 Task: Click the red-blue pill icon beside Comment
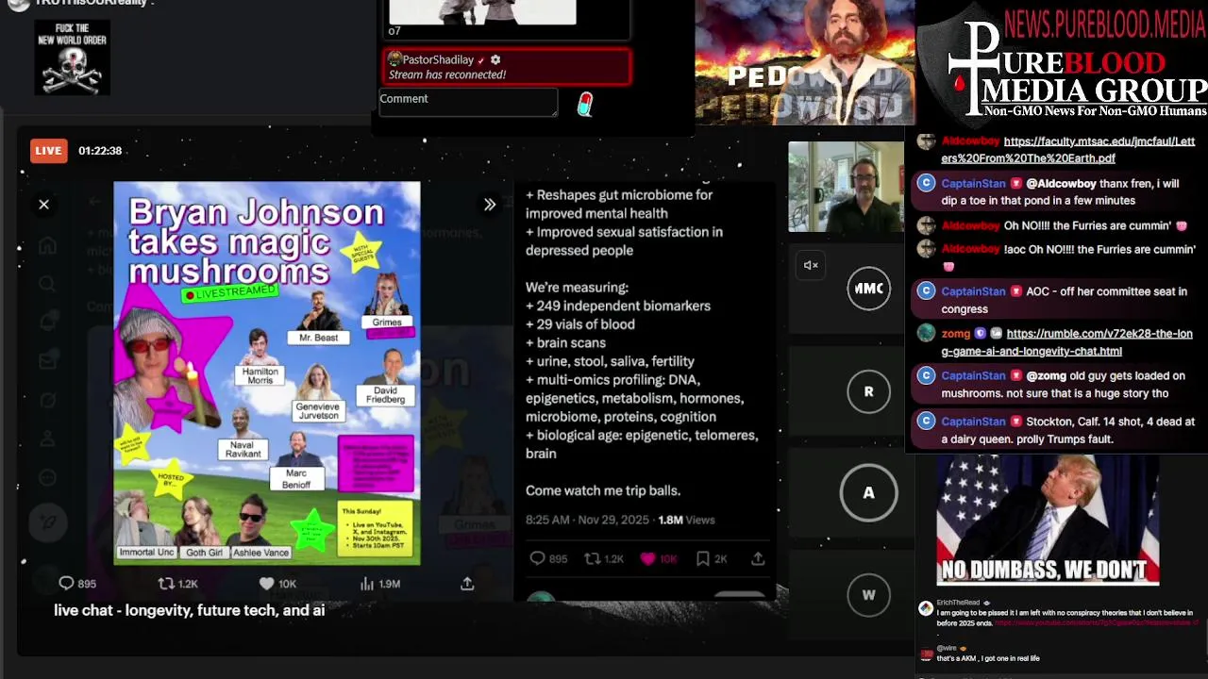[585, 105]
